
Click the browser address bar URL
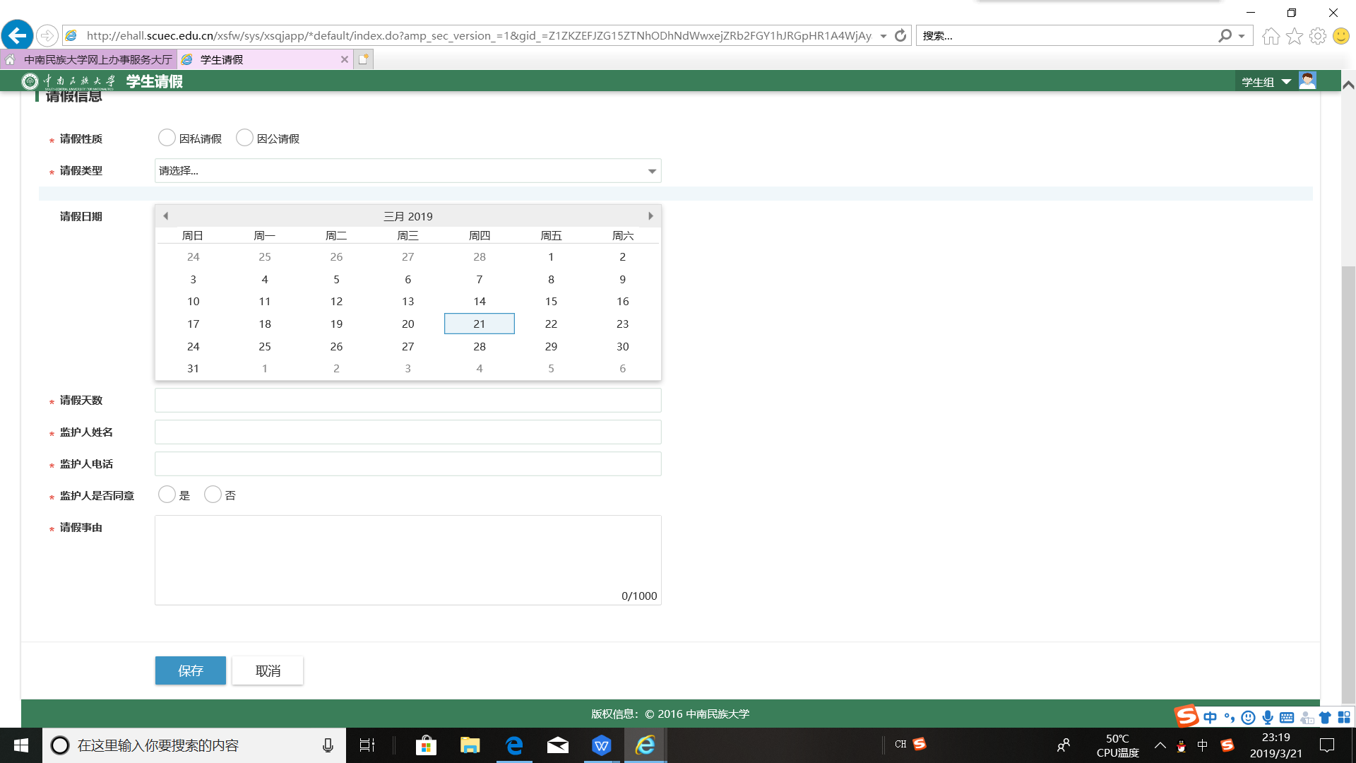coord(479,36)
